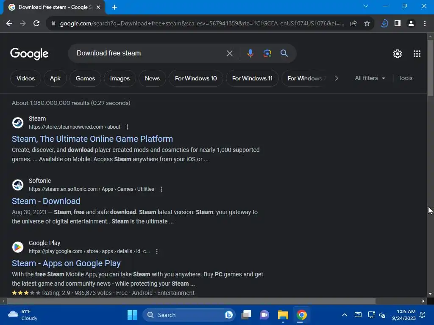The width and height of the screenshot is (434, 325).
Task: Search by image with Google Lens
Action: pyautogui.click(x=267, y=53)
